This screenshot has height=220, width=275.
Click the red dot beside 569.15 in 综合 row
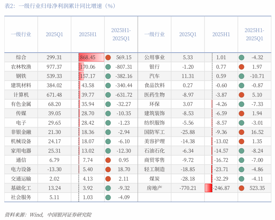(108, 57)
